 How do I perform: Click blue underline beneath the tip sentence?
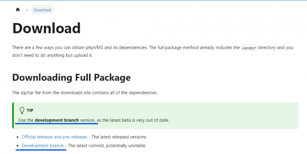(x=56, y=124)
